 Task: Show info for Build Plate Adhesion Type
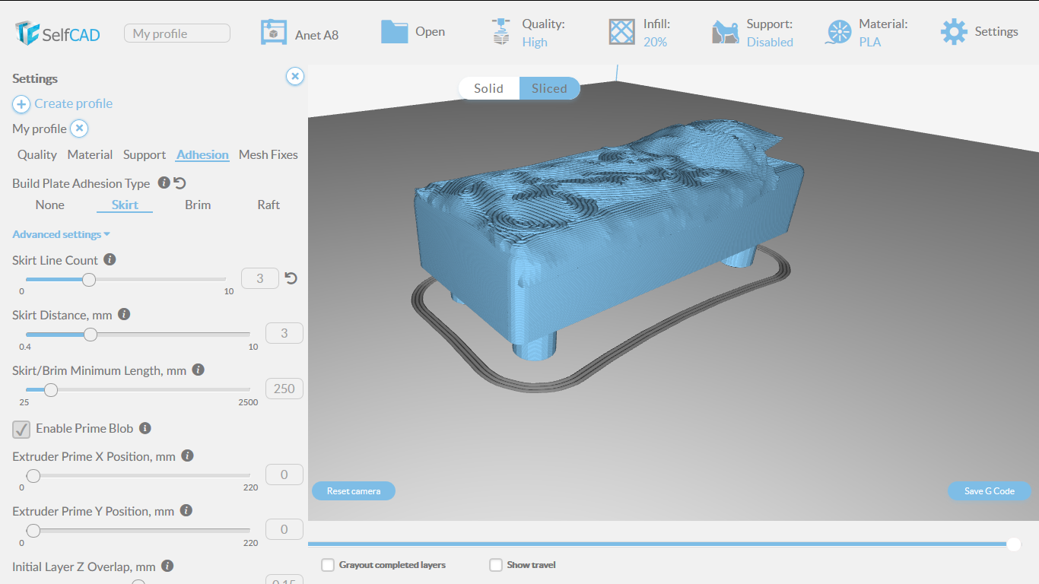point(164,182)
